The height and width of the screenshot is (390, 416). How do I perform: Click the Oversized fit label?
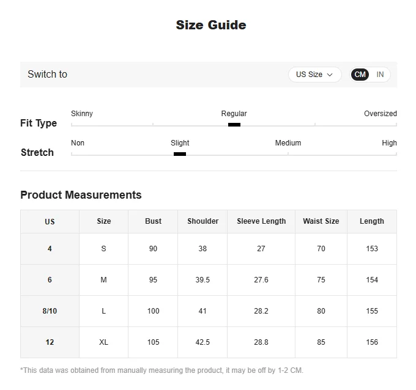point(380,114)
